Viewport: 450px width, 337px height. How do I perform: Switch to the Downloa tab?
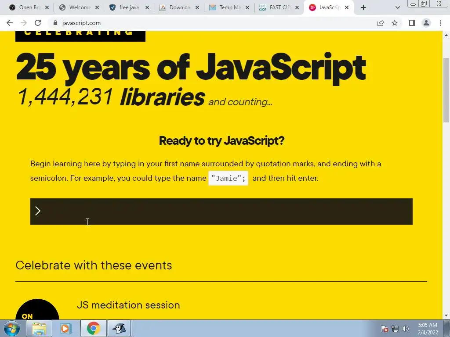pyautogui.click(x=179, y=7)
